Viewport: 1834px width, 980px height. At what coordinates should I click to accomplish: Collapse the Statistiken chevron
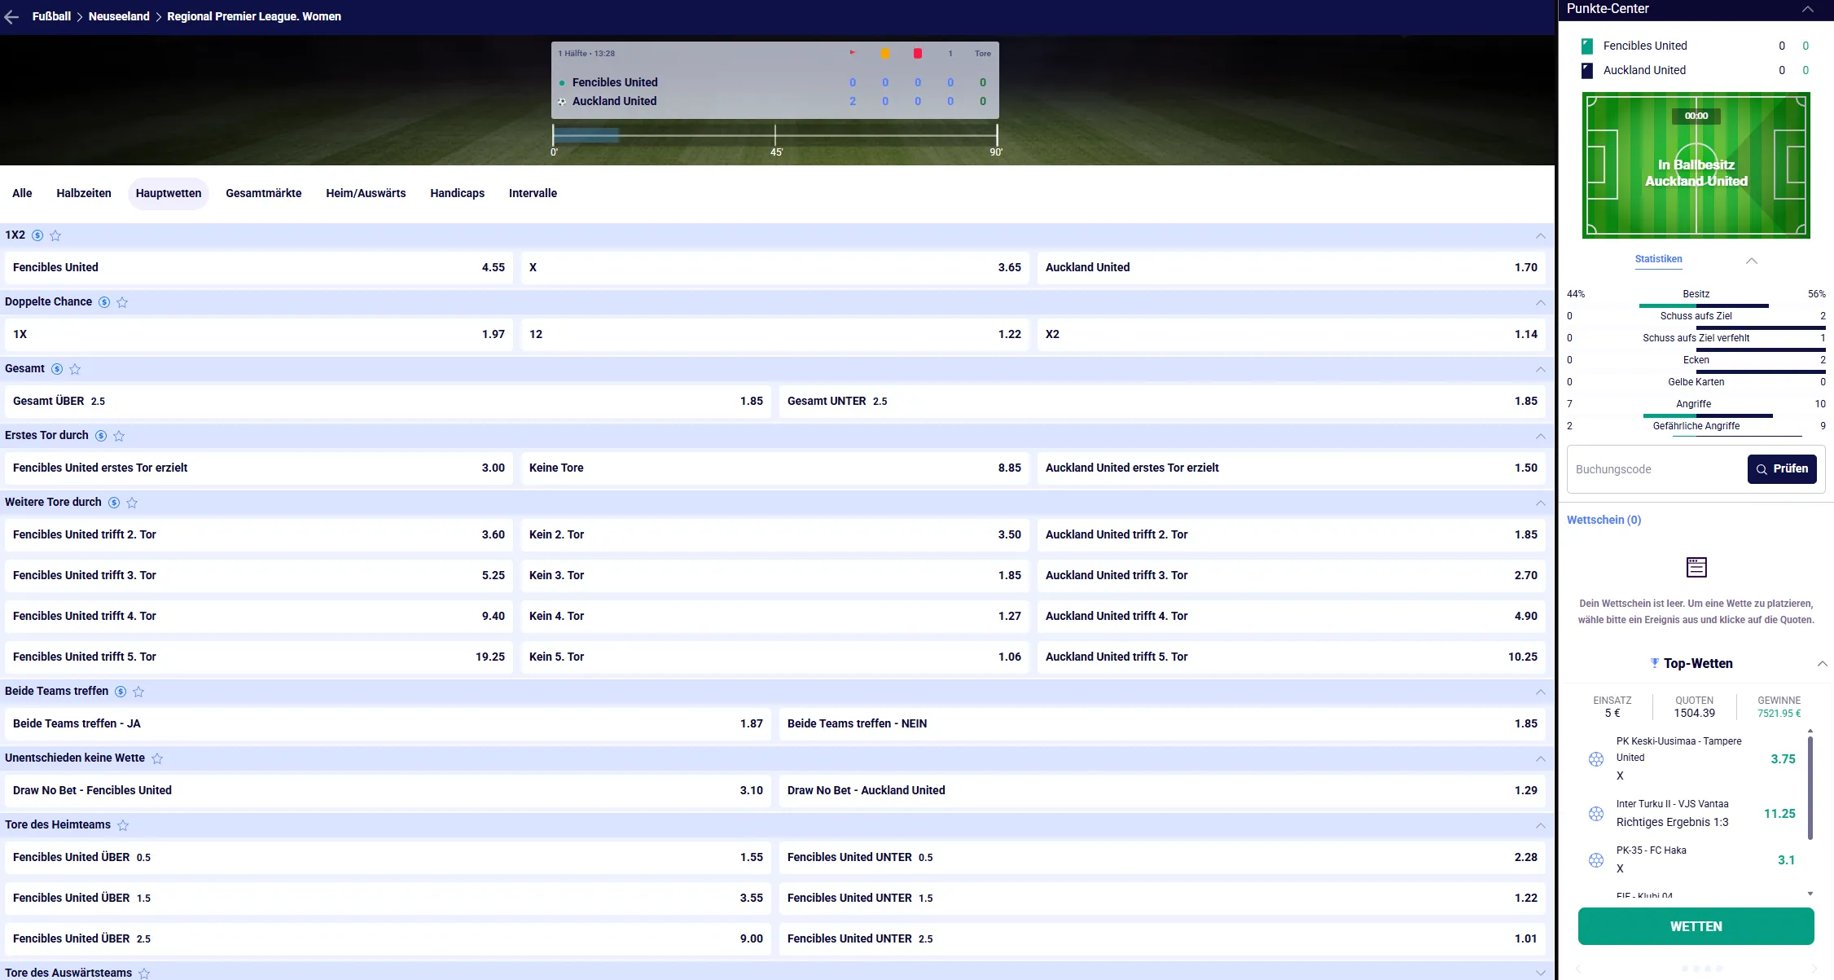point(1752,261)
